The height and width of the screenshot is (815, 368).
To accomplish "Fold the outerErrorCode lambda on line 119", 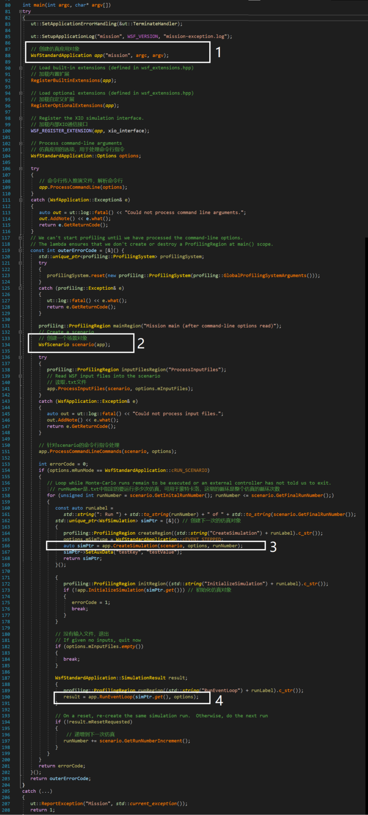I will click(x=21, y=250).
